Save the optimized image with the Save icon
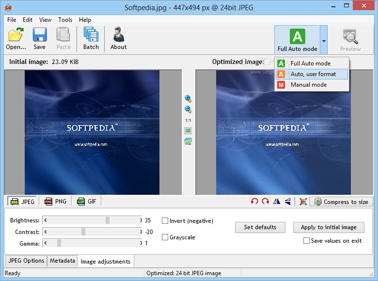Screen dimensions: 378x281 point(40,39)
